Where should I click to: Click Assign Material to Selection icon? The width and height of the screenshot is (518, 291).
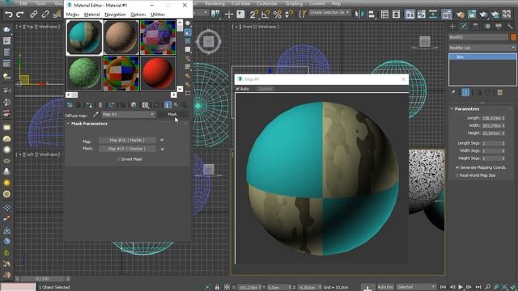click(x=89, y=105)
